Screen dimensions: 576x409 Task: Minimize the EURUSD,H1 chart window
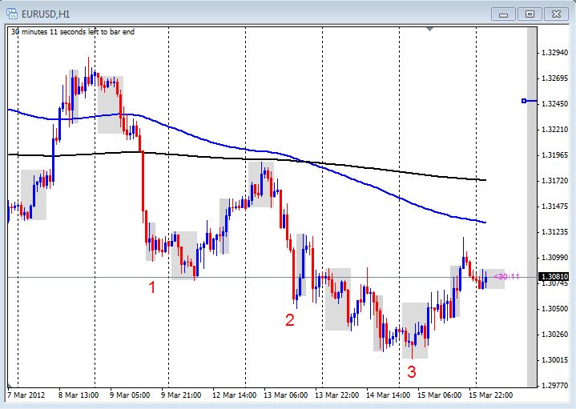[503, 14]
